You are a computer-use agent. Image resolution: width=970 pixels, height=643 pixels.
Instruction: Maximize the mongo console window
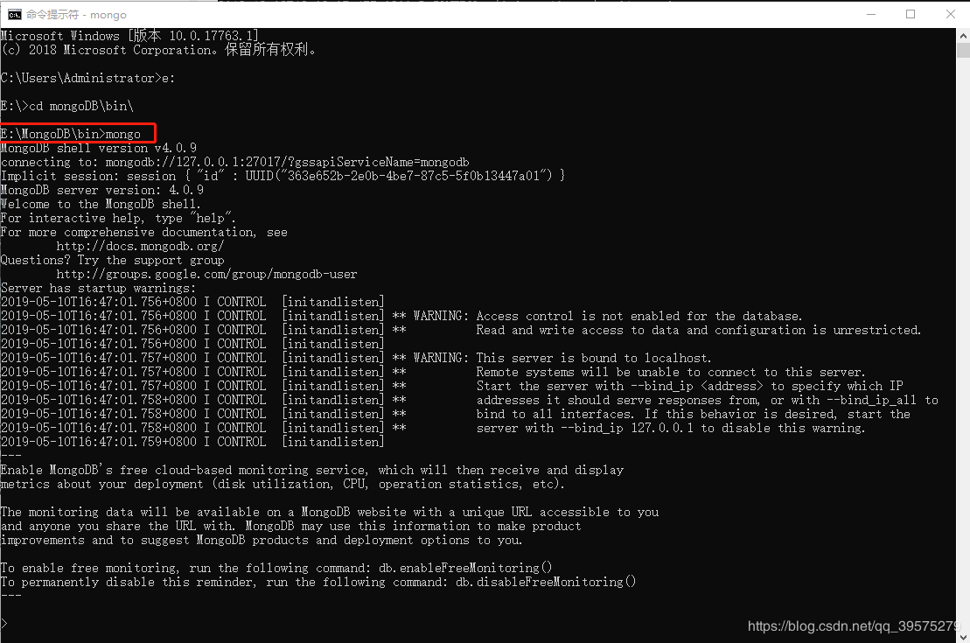[x=910, y=14]
